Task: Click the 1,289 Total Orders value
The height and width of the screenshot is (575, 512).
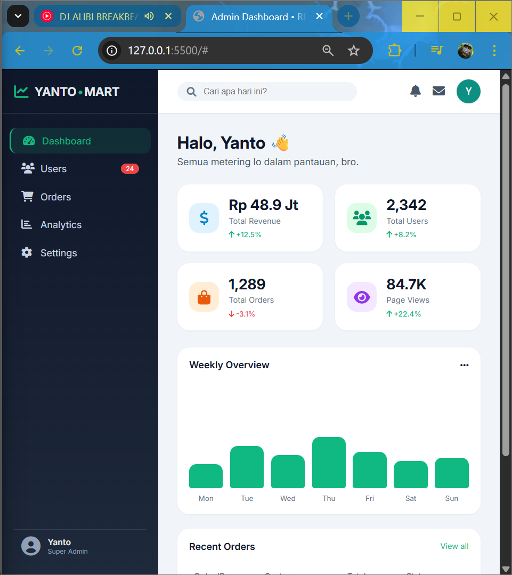Action: [247, 284]
